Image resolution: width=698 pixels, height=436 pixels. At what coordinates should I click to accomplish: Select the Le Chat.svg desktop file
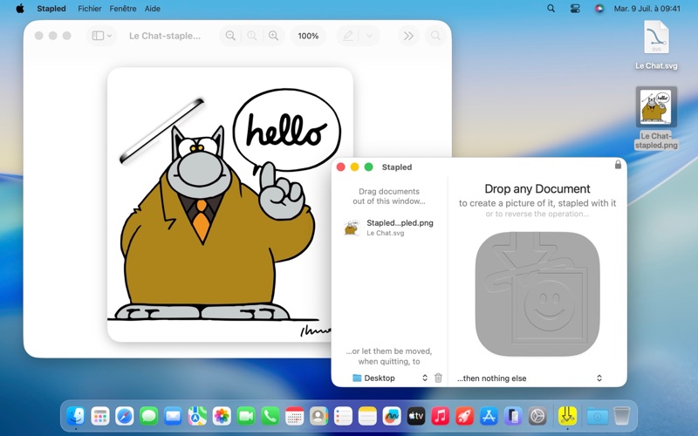coord(656,45)
